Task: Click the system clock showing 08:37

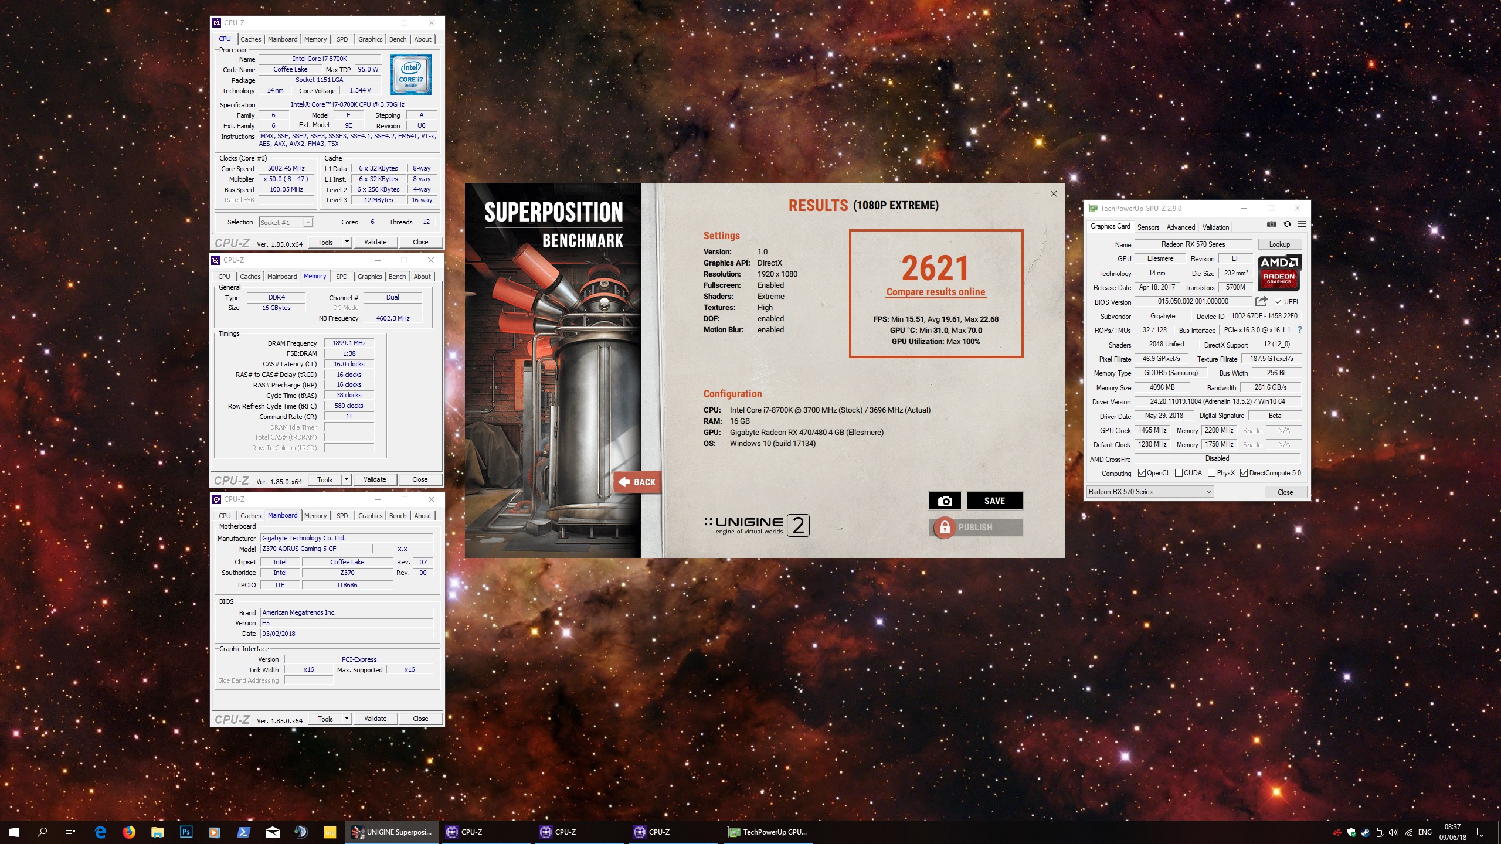Action: [1452, 832]
